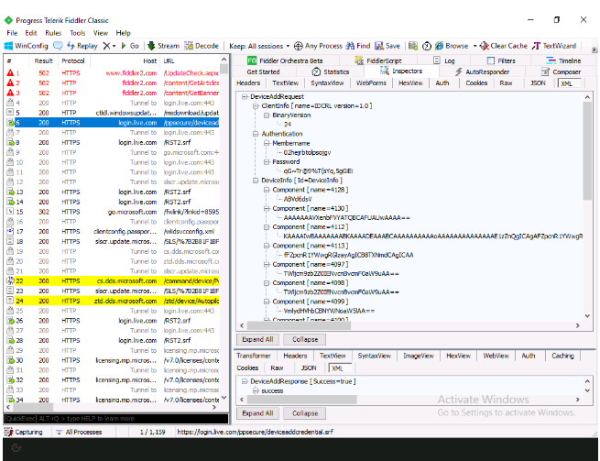Screen dimensions: 600x461
Task: Switch to Fiddler Orchestra Beta tab
Action: 285,60
